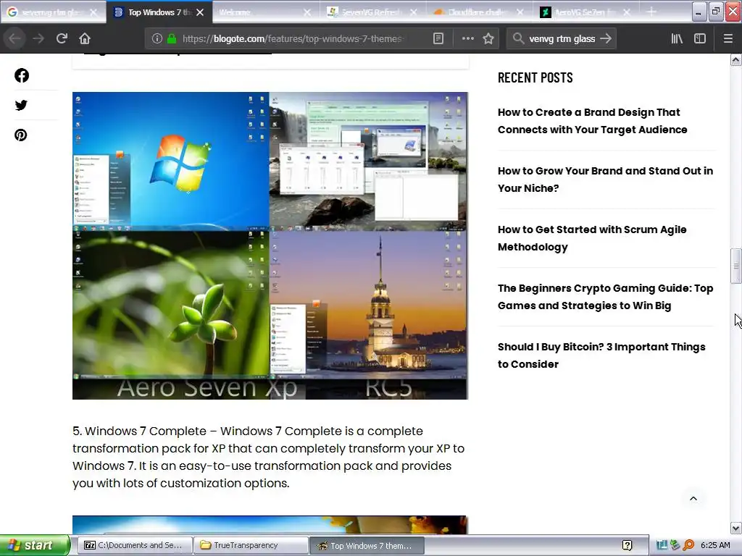The image size is (742, 556).
Task: Reload the current page
Action: 62,38
